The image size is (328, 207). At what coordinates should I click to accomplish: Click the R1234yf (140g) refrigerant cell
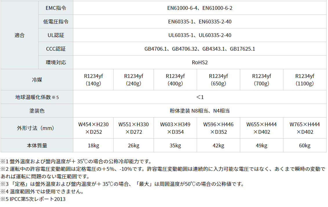[x=93, y=80]
